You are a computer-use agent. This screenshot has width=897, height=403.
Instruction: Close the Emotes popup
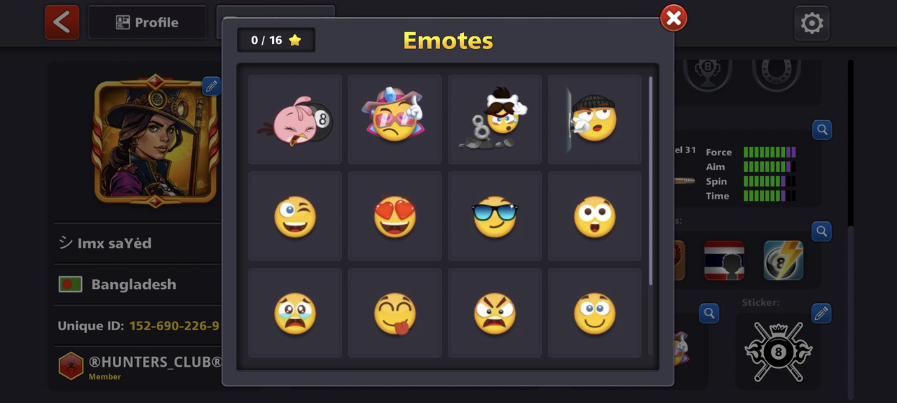click(673, 18)
